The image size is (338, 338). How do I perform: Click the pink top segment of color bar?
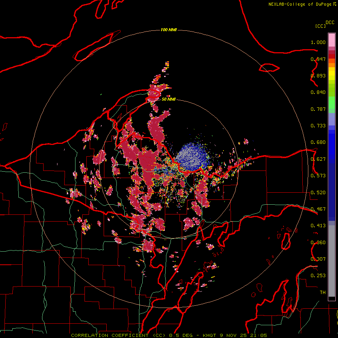coord(332,40)
